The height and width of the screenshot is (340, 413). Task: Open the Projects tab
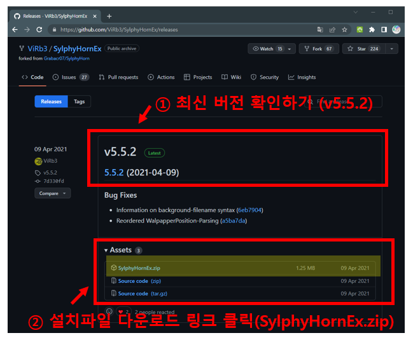pos(198,78)
